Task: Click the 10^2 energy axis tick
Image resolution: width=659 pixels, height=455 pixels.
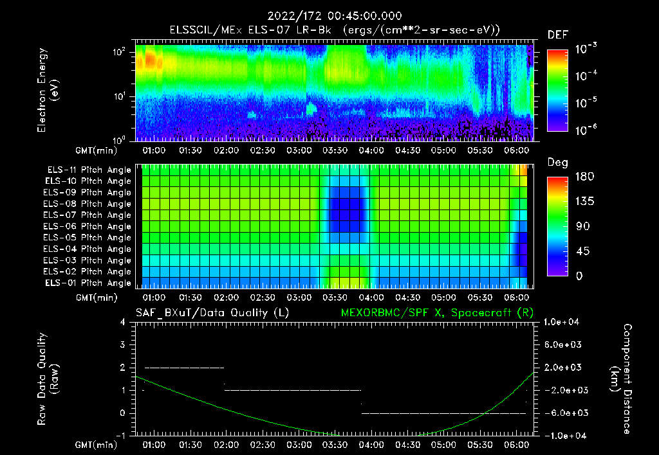Action: tap(119, 52)
